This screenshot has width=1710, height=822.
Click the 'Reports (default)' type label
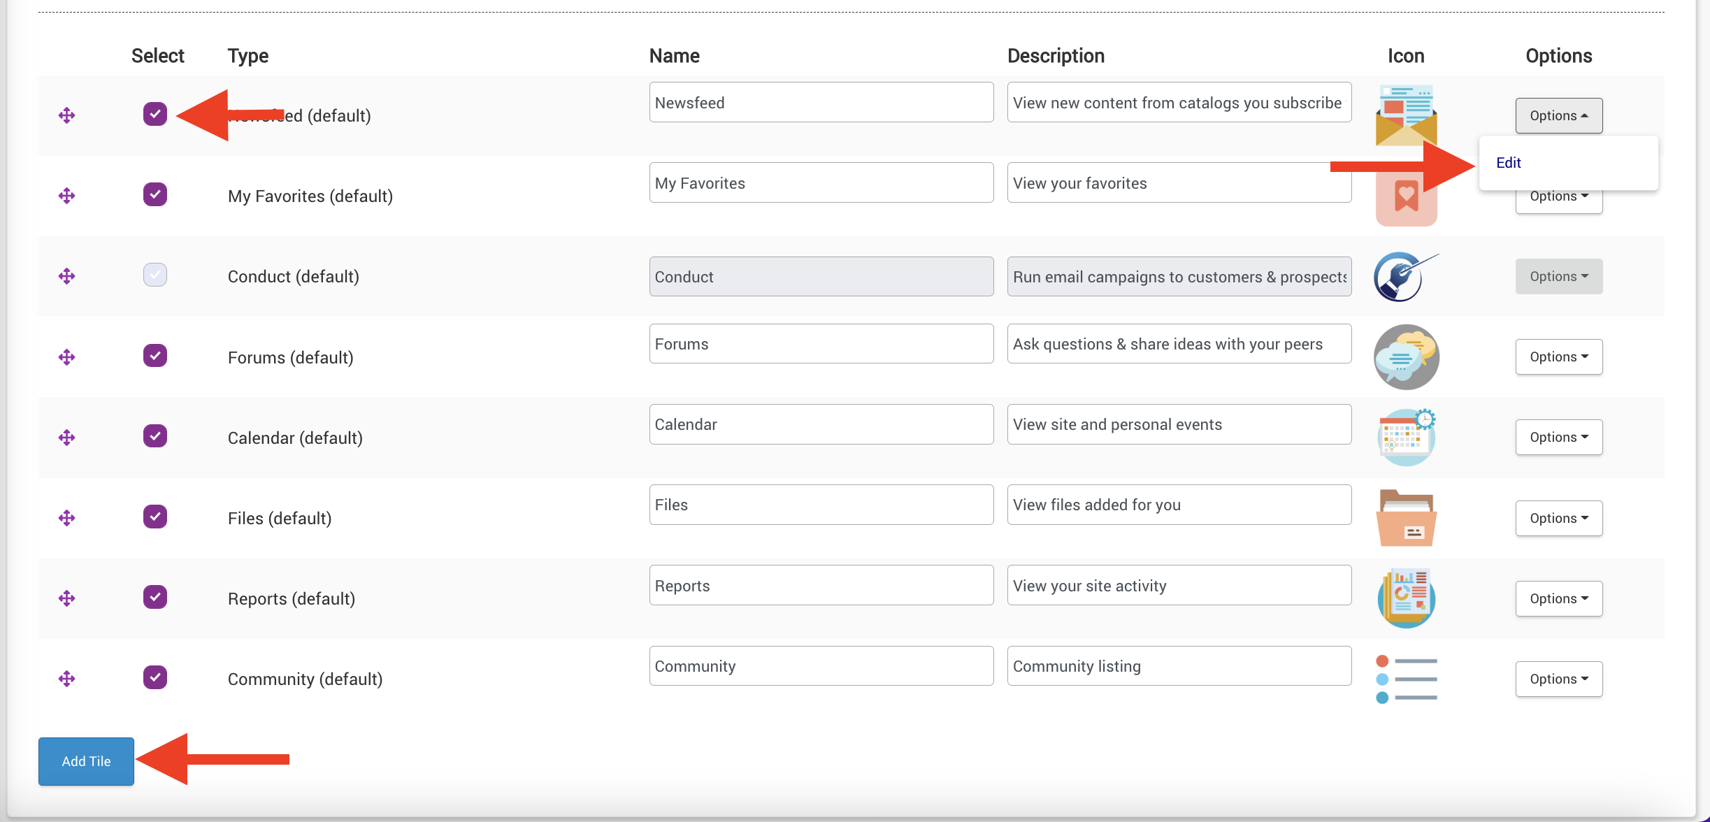coord(292,599)
